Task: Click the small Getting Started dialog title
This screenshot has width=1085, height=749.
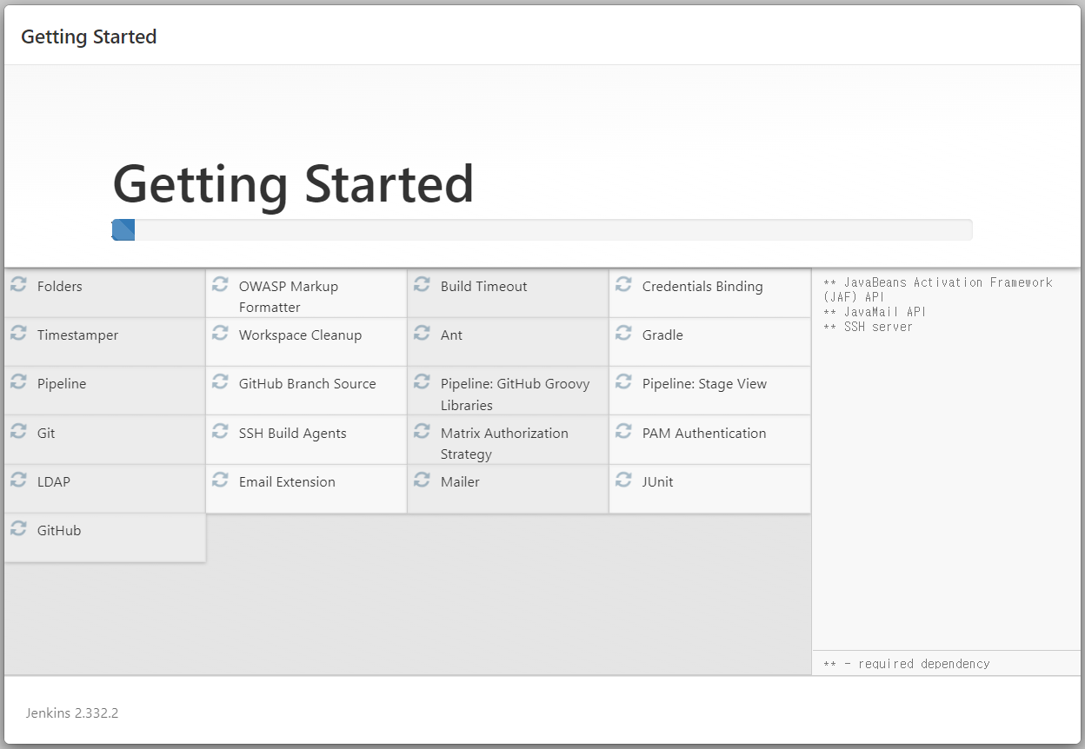Action: pos(89,36)
